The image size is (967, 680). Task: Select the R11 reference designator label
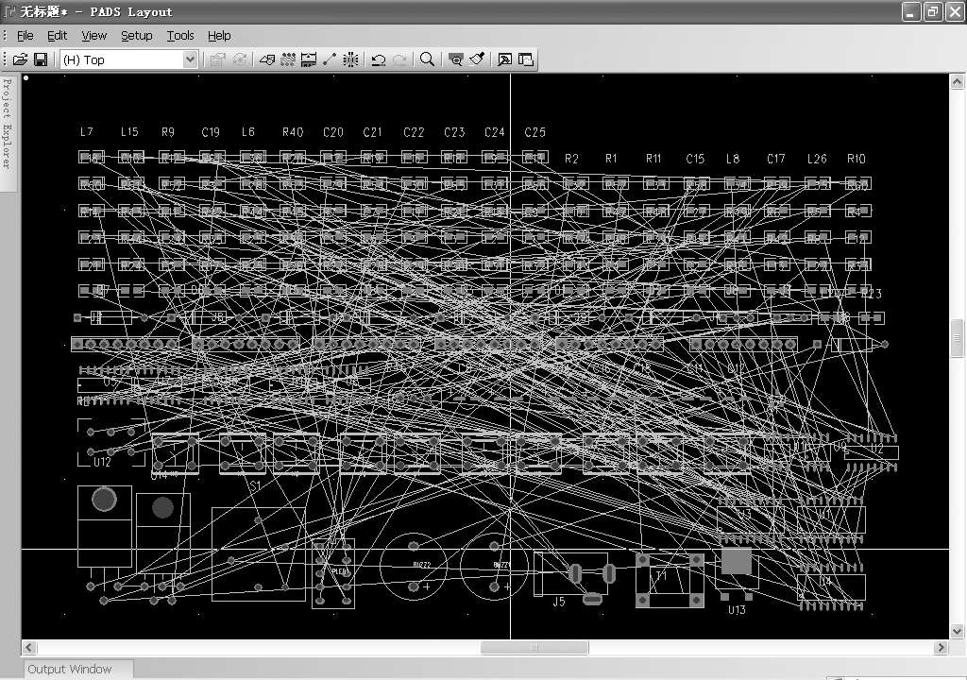(x=653, y=159)
